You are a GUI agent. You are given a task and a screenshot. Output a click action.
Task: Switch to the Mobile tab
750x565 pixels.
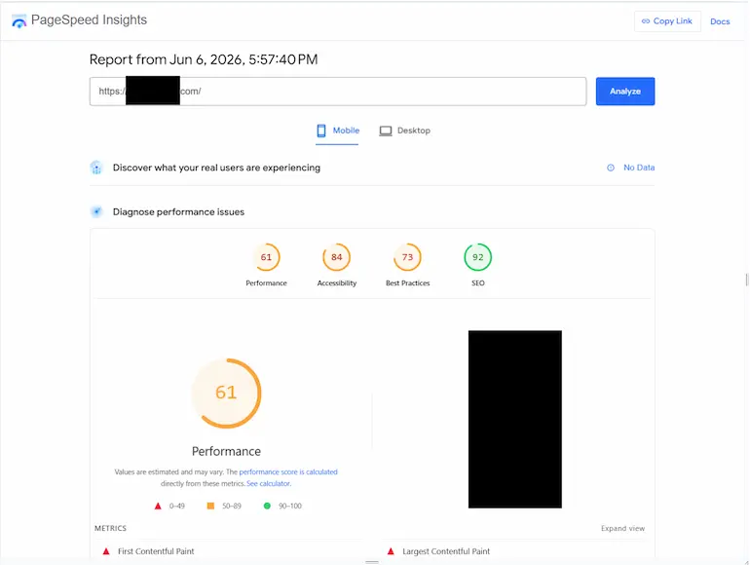click(338, 131)
